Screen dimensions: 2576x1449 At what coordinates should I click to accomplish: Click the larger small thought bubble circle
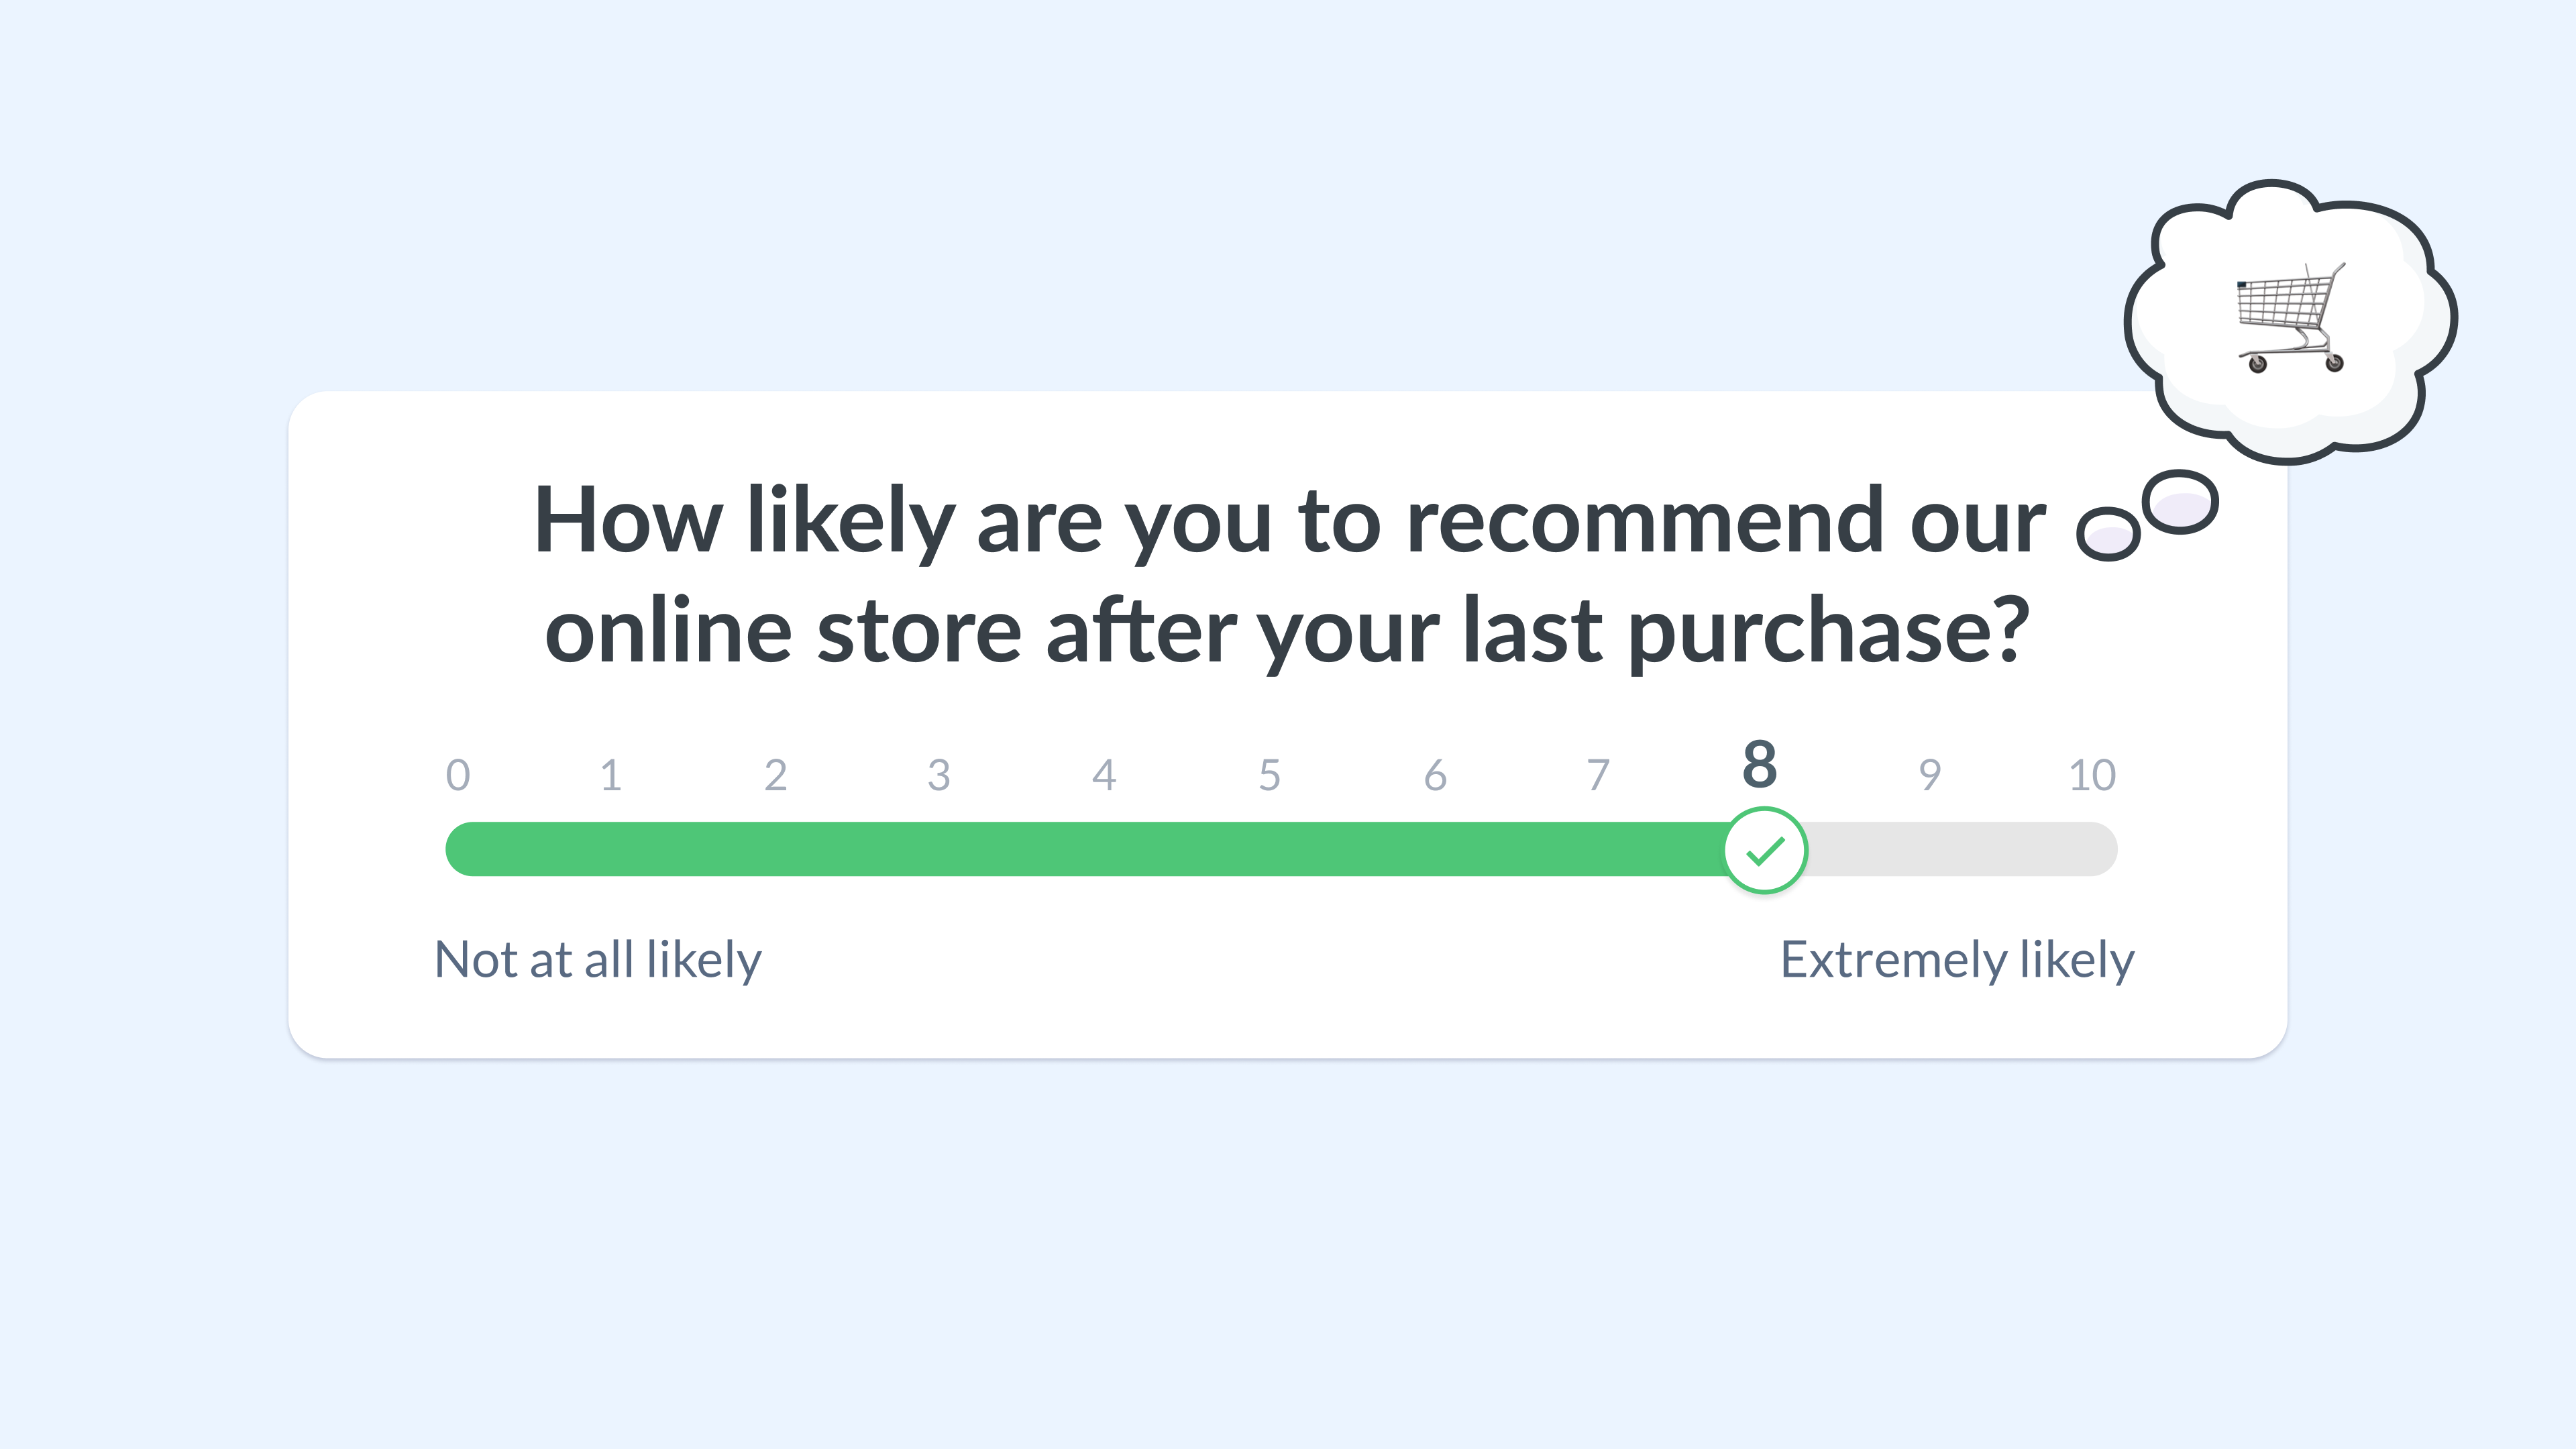pos(2180,502)
